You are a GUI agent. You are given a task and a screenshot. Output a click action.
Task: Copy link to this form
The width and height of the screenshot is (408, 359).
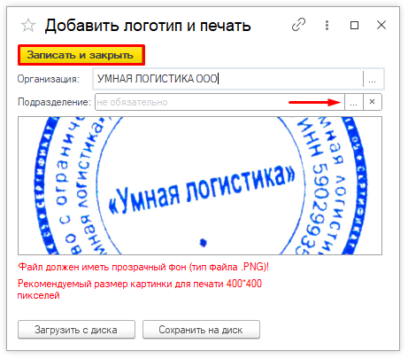pos(298,25)
